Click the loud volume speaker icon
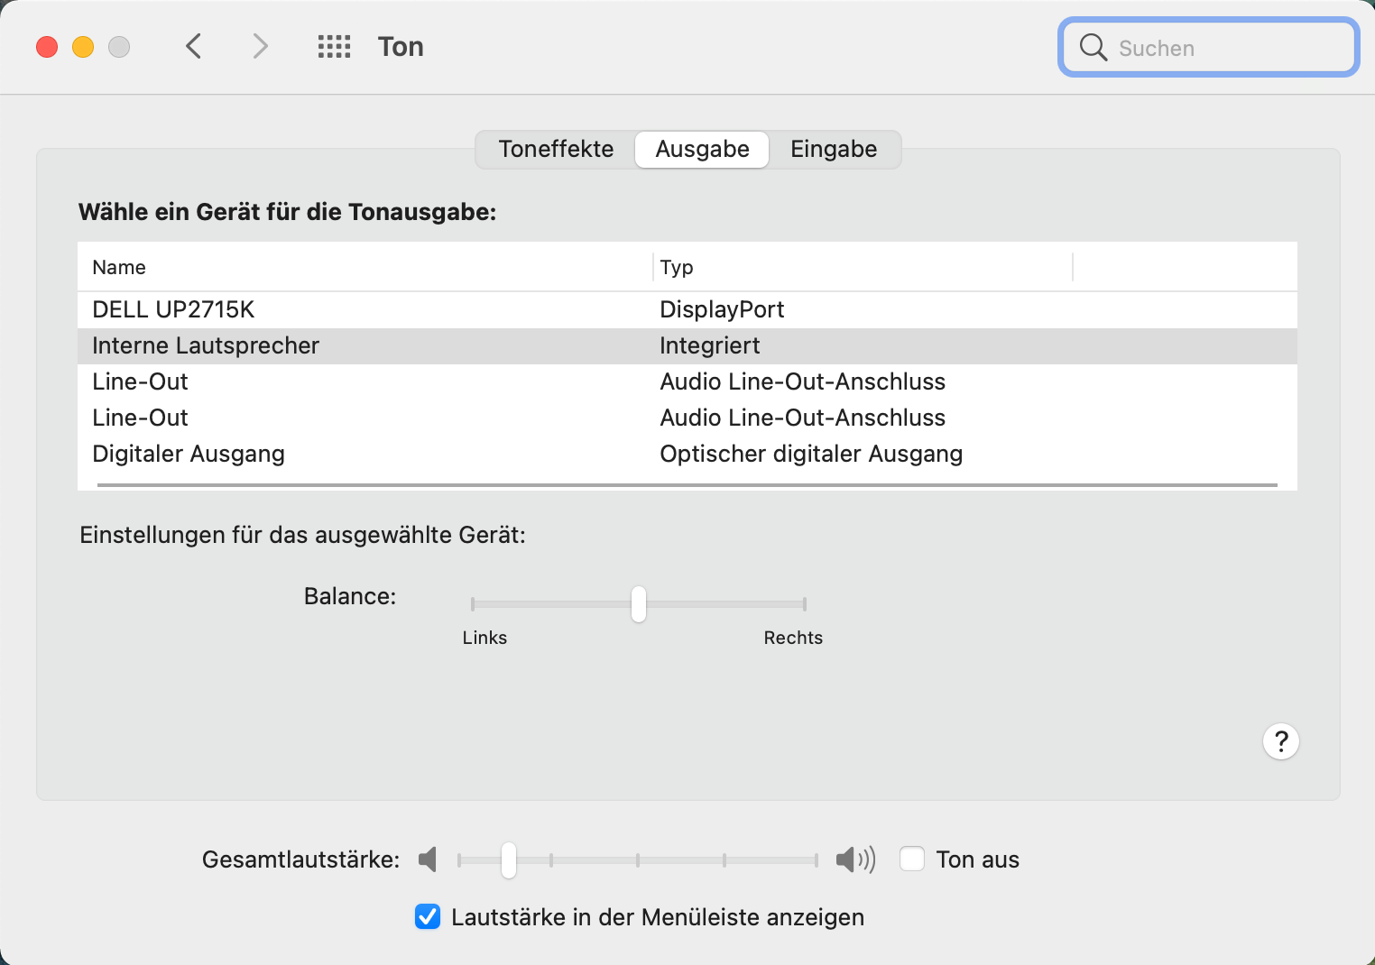 click(x=855, y=859)
